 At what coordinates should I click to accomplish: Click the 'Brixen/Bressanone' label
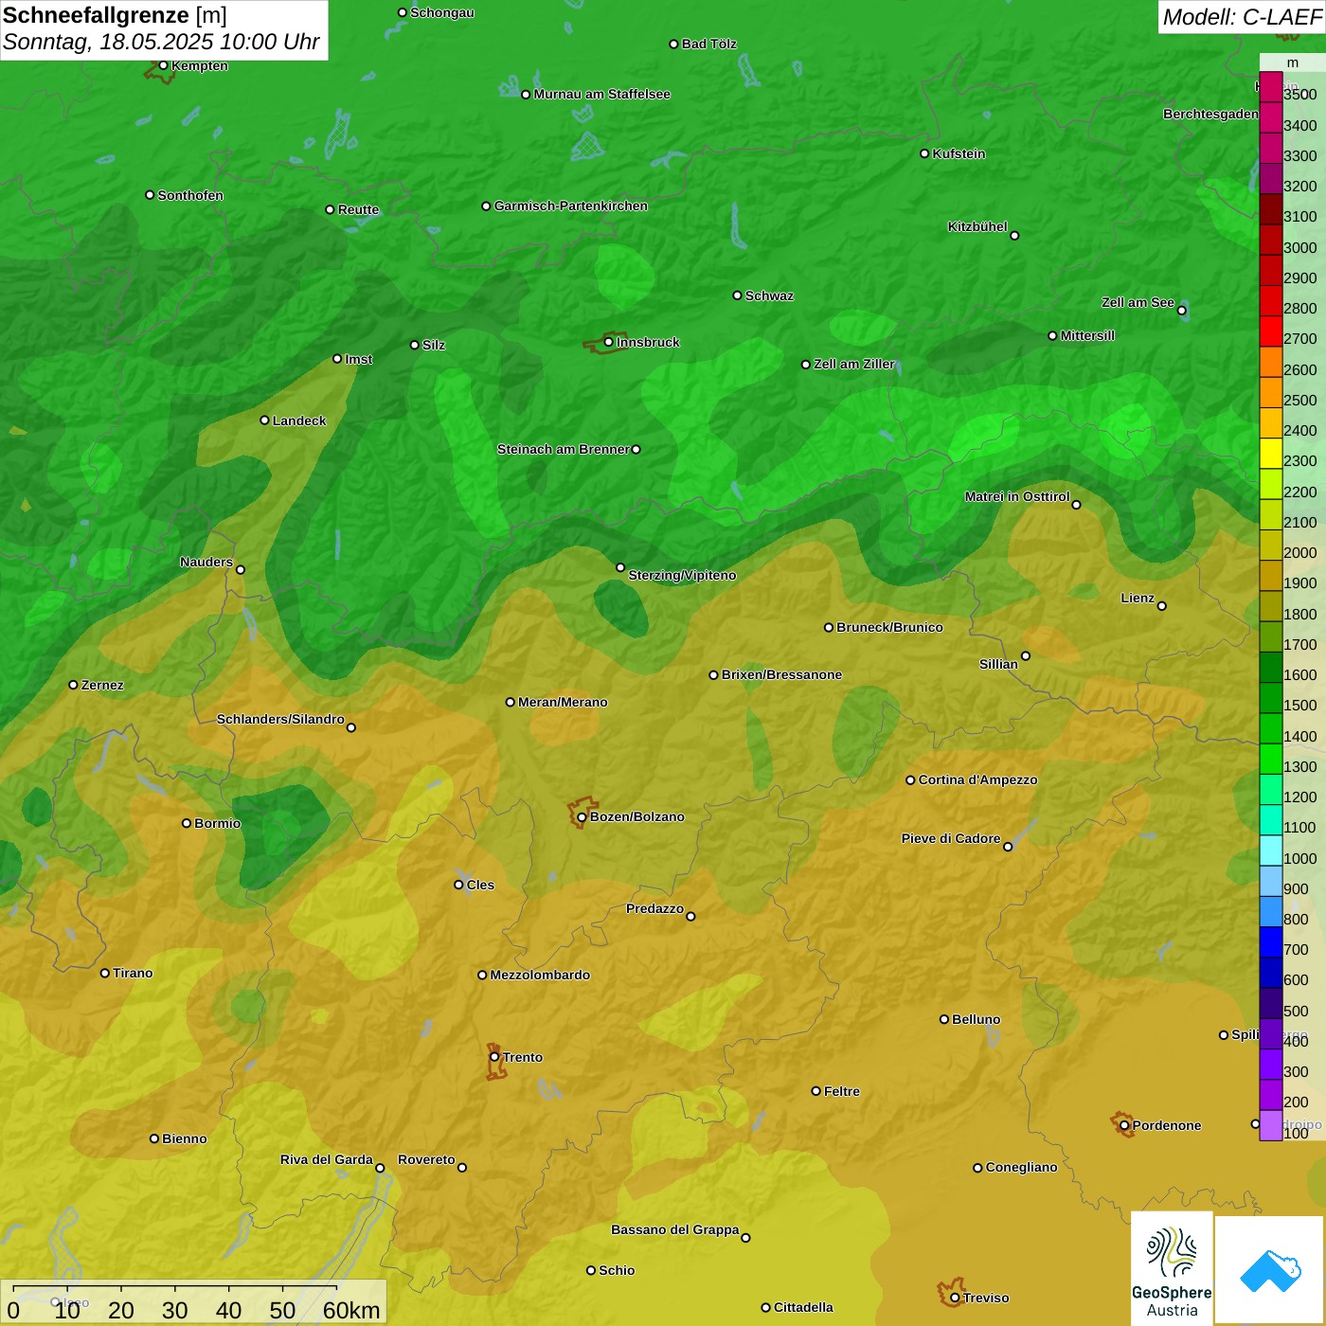pyautogui.click(x=781, y=674)
